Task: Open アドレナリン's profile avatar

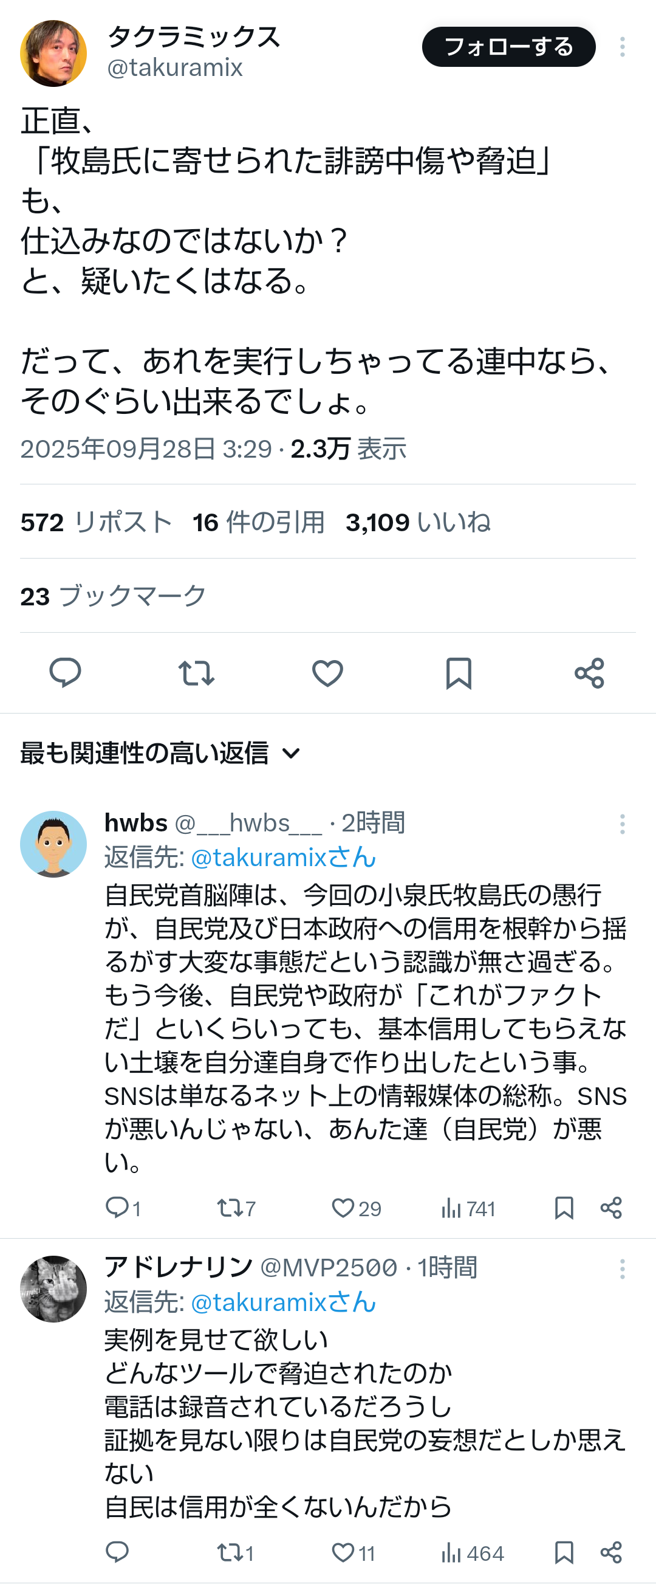Action: click(x=53, y=1289)
